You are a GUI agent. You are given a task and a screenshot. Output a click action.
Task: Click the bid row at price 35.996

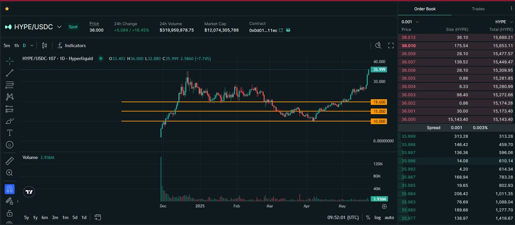[457, 161]
